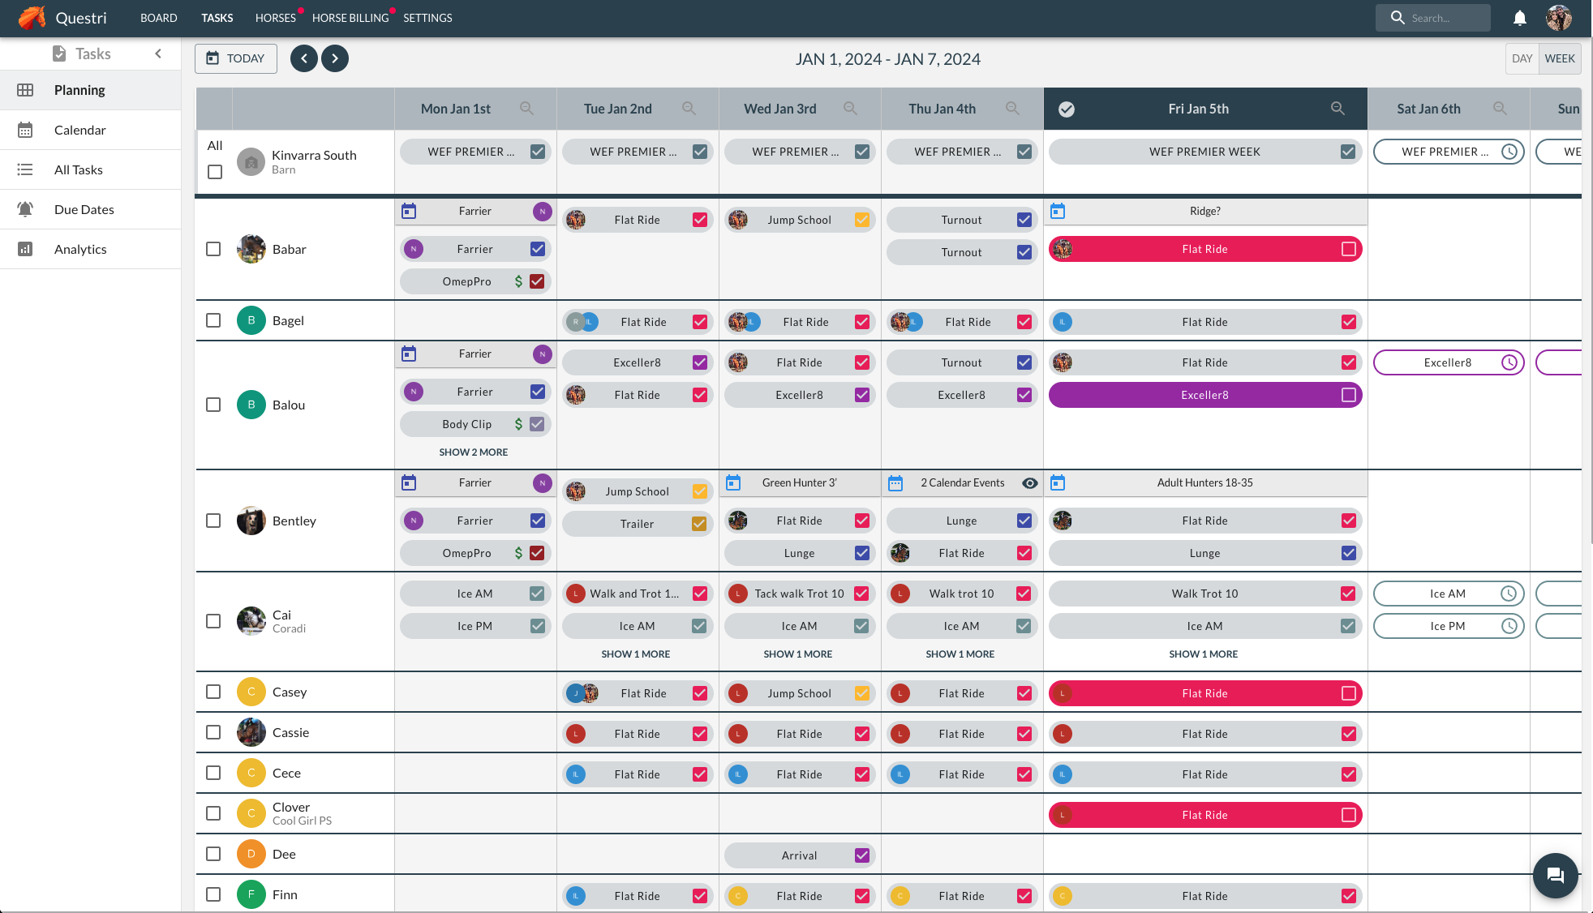1593x913 pixels.
Task: Click the search magnifier in Fri Jan 5th header
Action: coord(1338,108)
